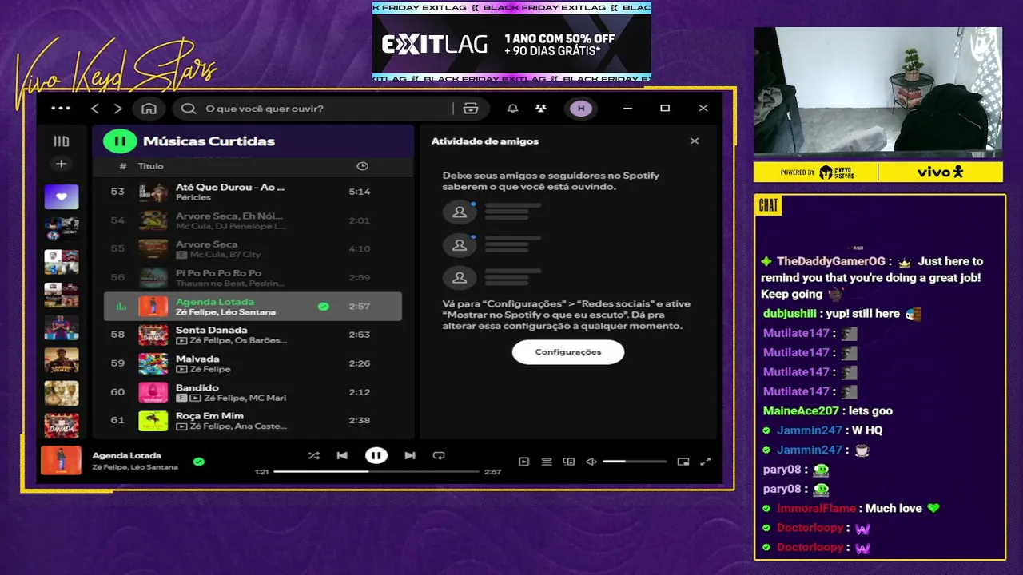The height and width of the screenshot is (575, 1023).
Task: Click the Configurações button
Action: (x=568, y=352)
